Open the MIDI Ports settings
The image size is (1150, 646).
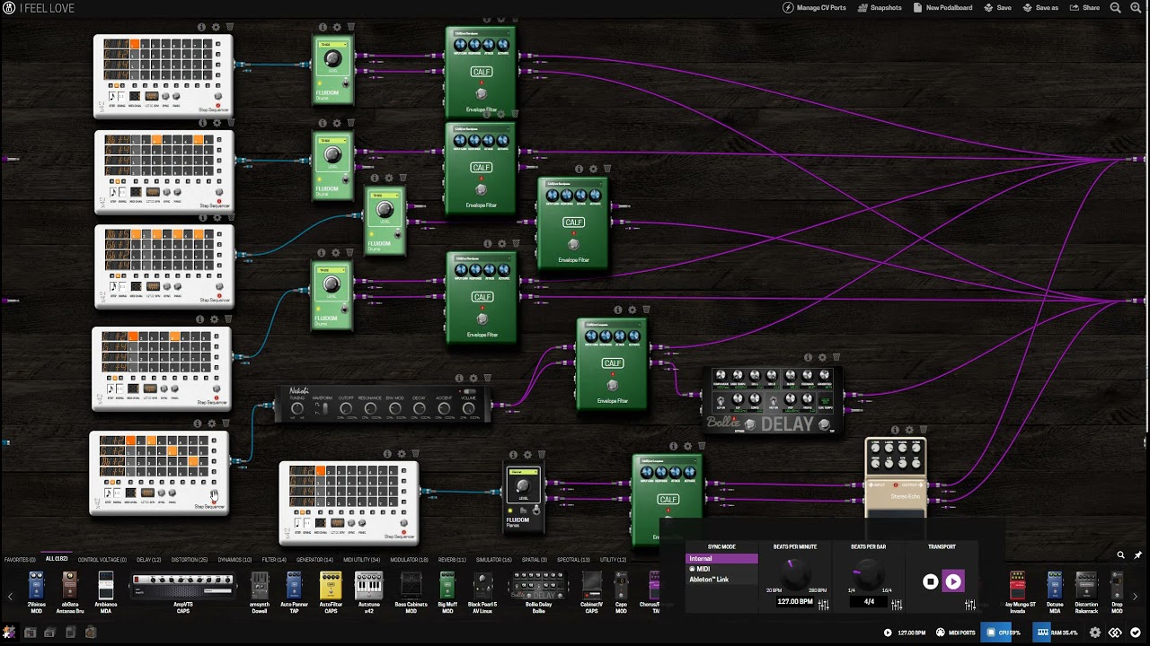[955, 633]
